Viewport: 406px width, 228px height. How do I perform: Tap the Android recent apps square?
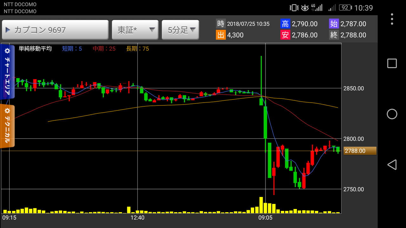tap(392, 63)
